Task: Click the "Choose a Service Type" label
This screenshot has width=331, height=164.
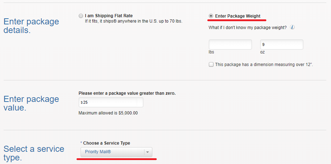Action: click(106, 143)
